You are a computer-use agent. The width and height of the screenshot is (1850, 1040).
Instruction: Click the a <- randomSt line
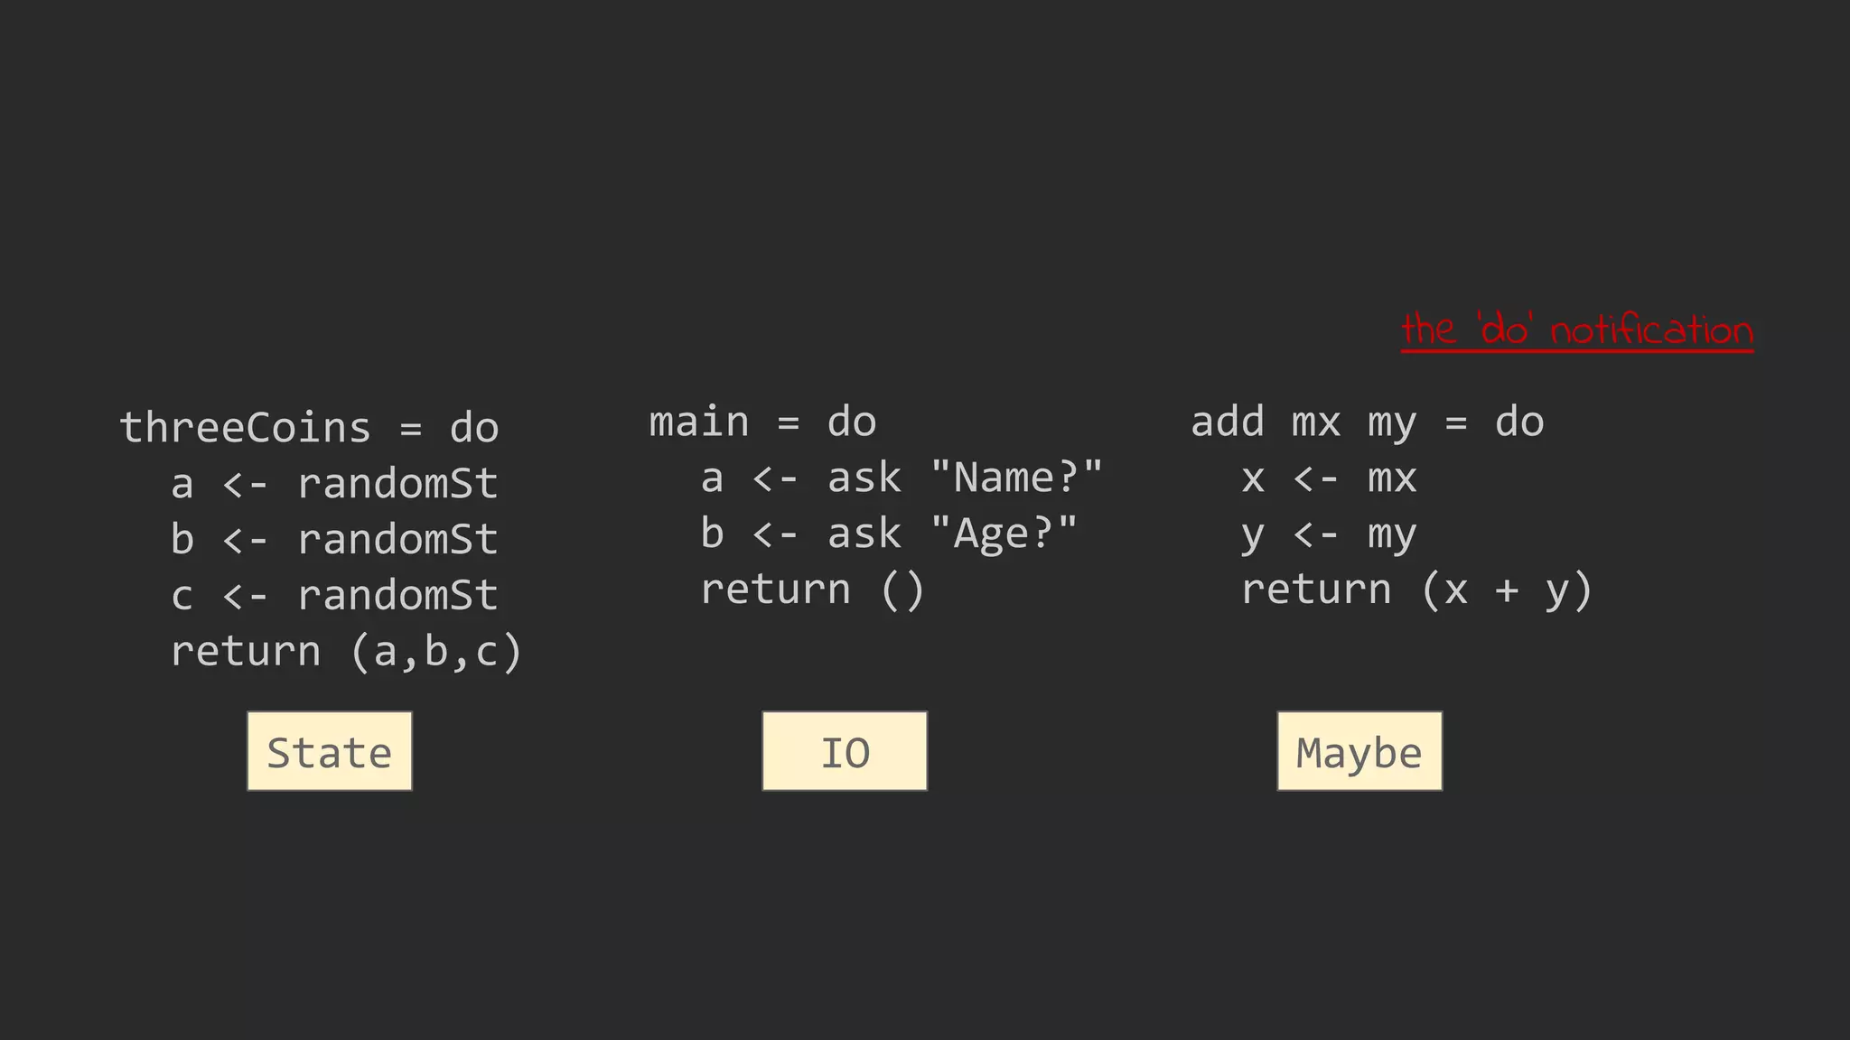(334, 484)
